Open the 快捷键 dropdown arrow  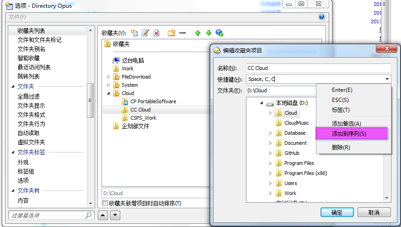click(387, 79)
